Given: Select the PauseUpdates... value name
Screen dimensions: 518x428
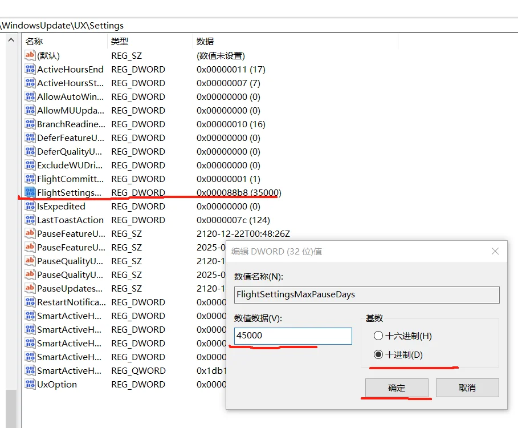Looking at the screenshot, I should point(70,288).
